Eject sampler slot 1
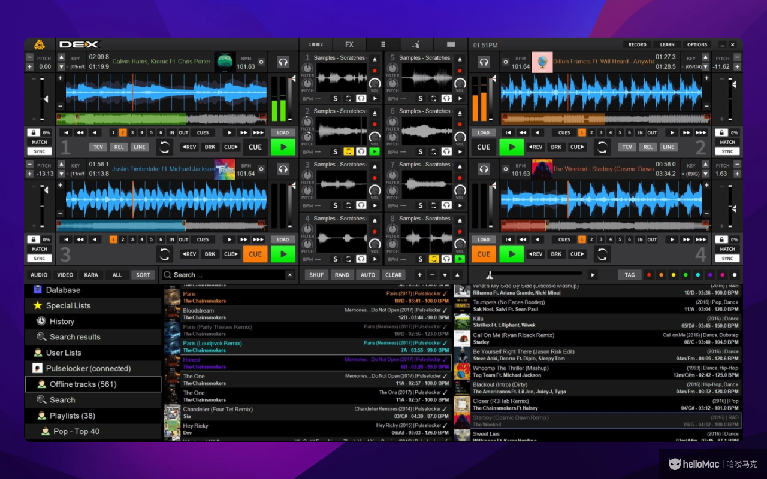This screenshot has height=479, width=767. (x=375, y=59)
